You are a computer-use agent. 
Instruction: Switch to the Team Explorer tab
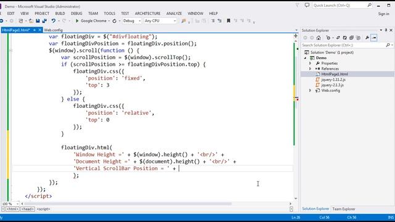coord(344,209)
